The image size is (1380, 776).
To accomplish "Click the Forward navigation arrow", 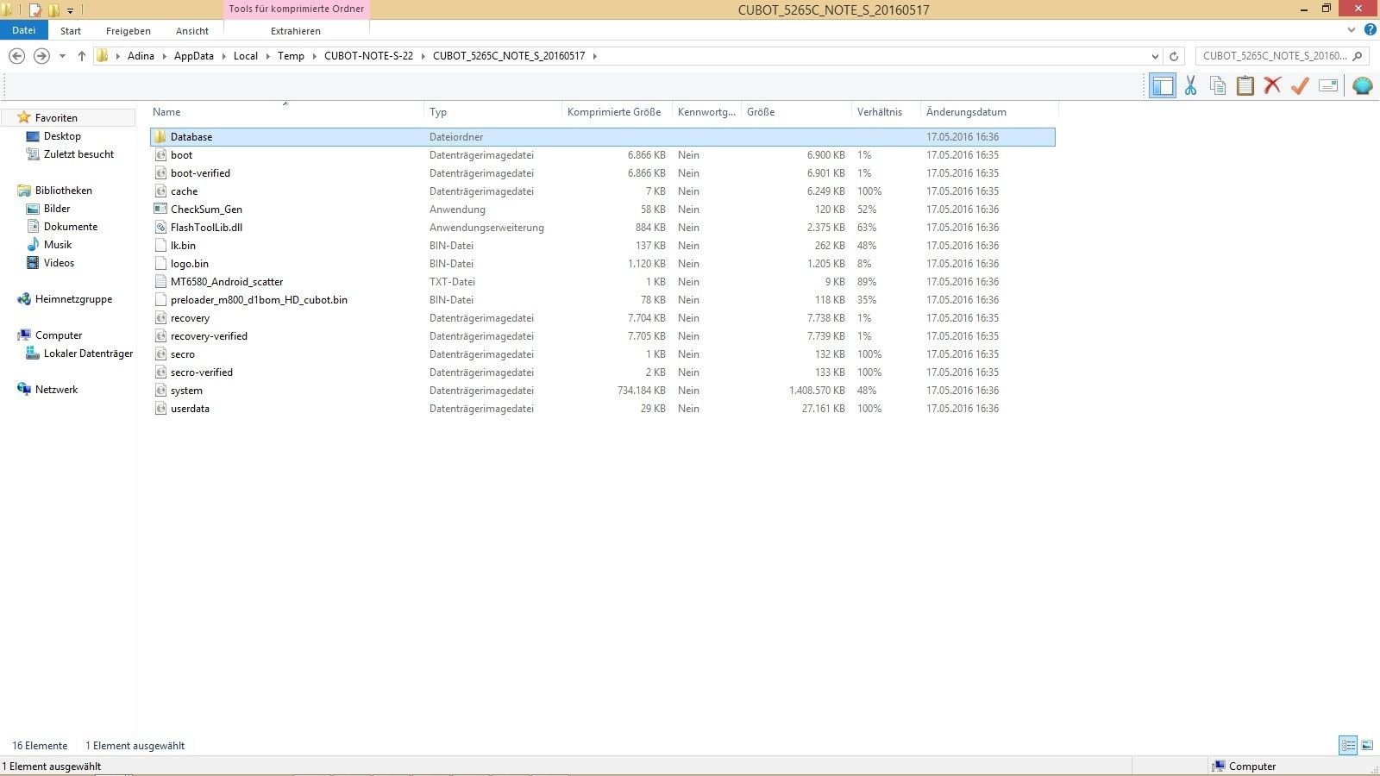I will tap(41, 56).
